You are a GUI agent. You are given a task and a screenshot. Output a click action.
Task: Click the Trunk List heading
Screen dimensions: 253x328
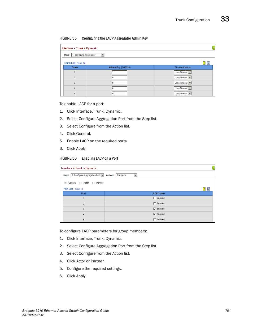tap(70, 63)
